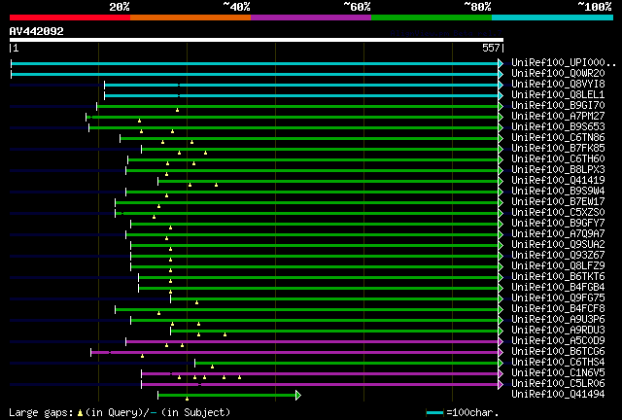Image resolution: width=622 pixels, height=420 pixels.
Task: Click the green arrowhead of the short Q41494 alignment
Action: (298, 395)
